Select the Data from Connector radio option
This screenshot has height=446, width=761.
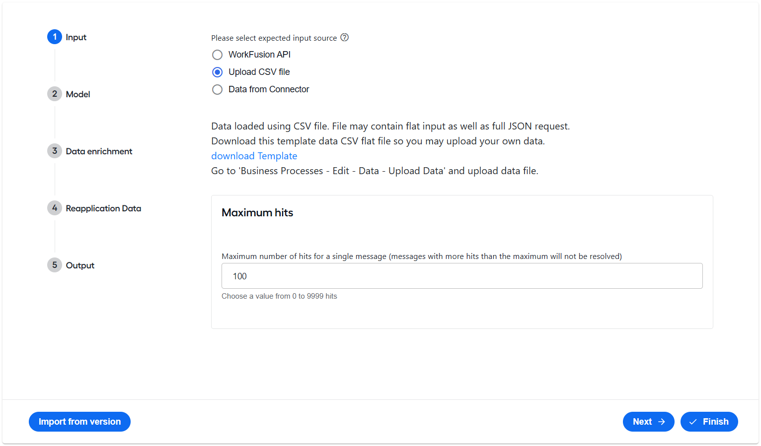coord(217,89)
